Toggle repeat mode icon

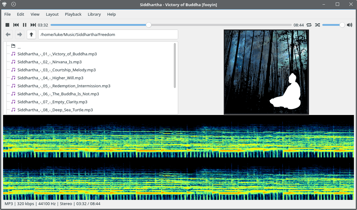[309, 25]
